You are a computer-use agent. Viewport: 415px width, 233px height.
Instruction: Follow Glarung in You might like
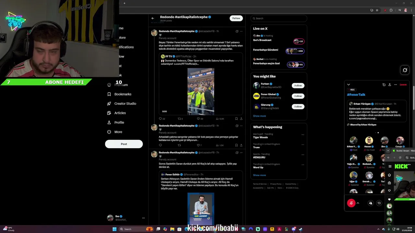pos(298,106)
